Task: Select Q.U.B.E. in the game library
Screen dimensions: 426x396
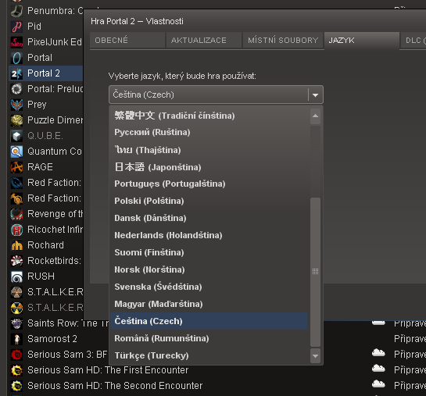Action: coord(45,136)
